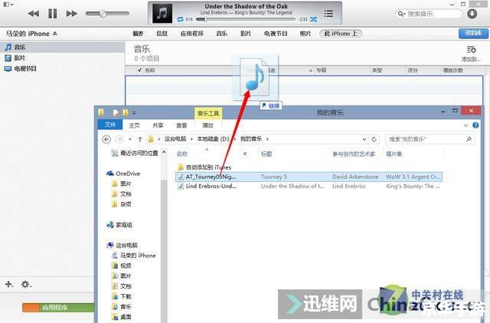Click the iTunes search music field
Image resolution: width=490 pixels, height=323 pixels.
[429, 14]
